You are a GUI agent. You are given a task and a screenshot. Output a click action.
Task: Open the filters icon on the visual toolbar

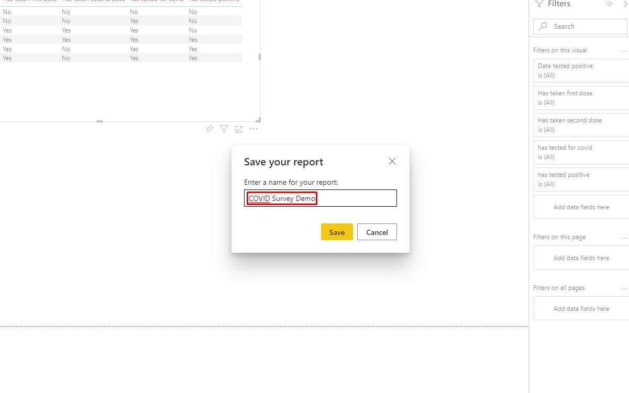point(224,129)
